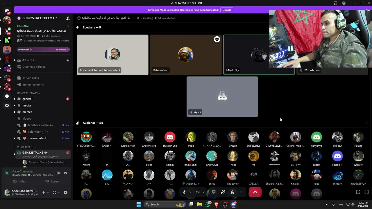372x209 pixels.
Task: Enter full screen mode
Action: [366, 192]
